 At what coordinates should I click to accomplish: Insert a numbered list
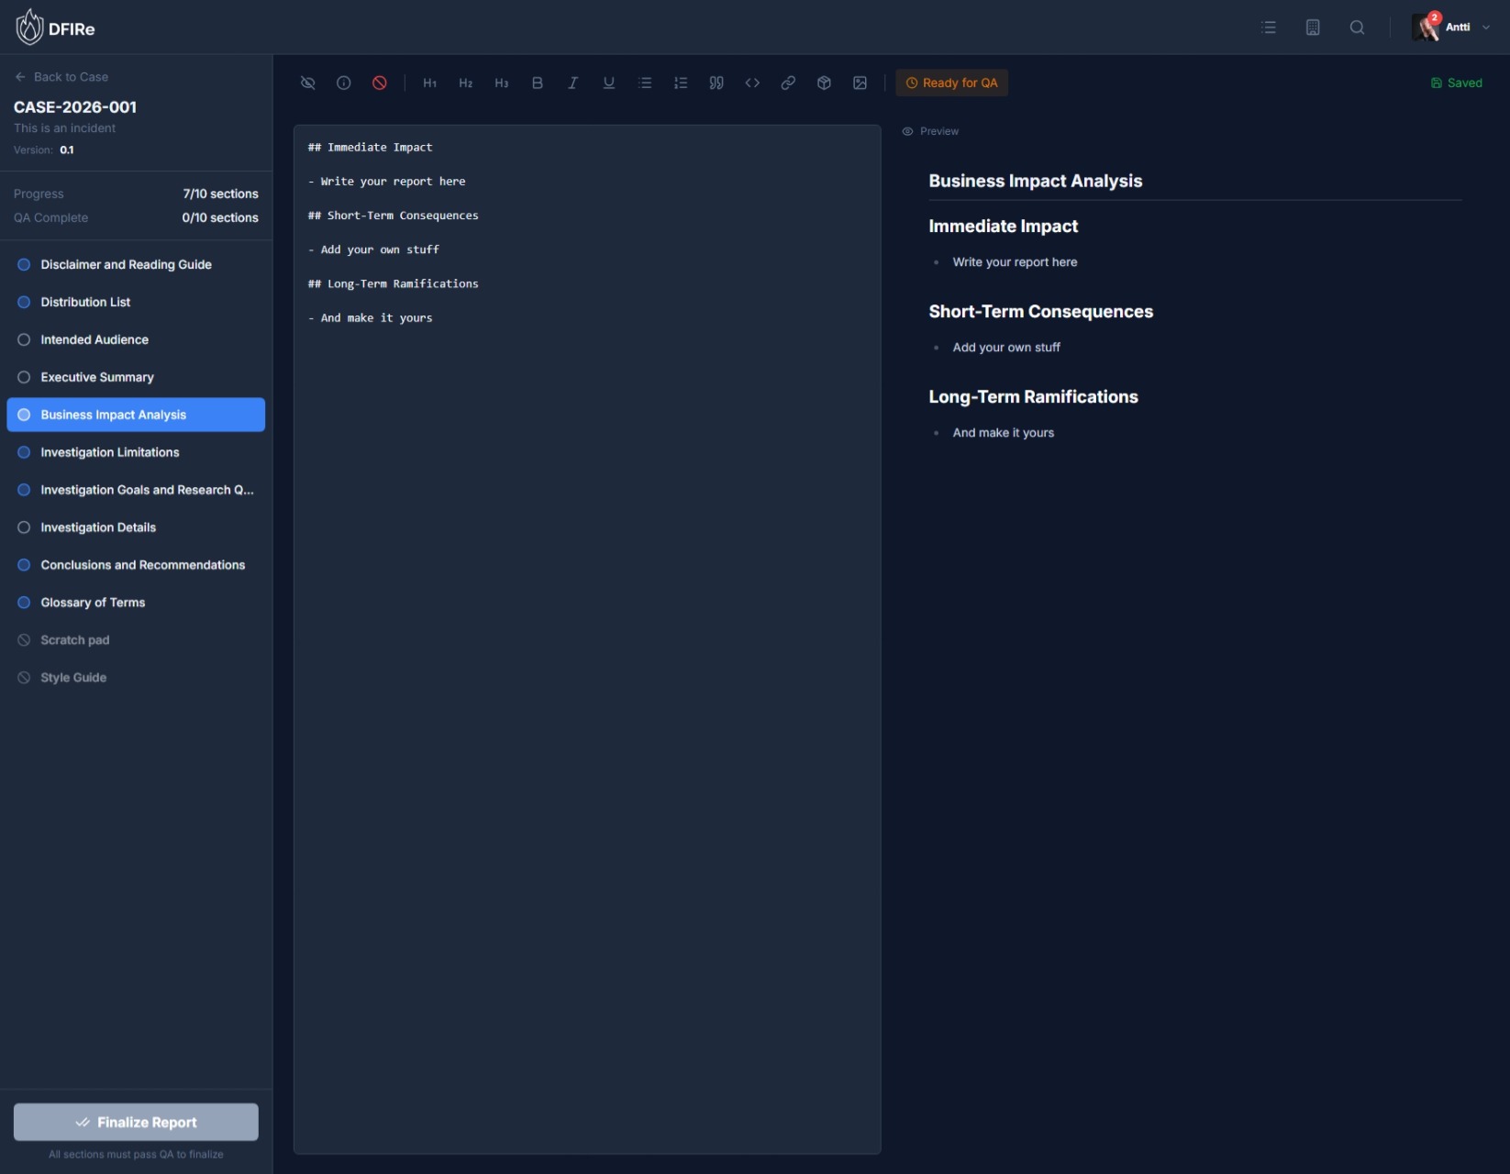click(x=681, y=83)
